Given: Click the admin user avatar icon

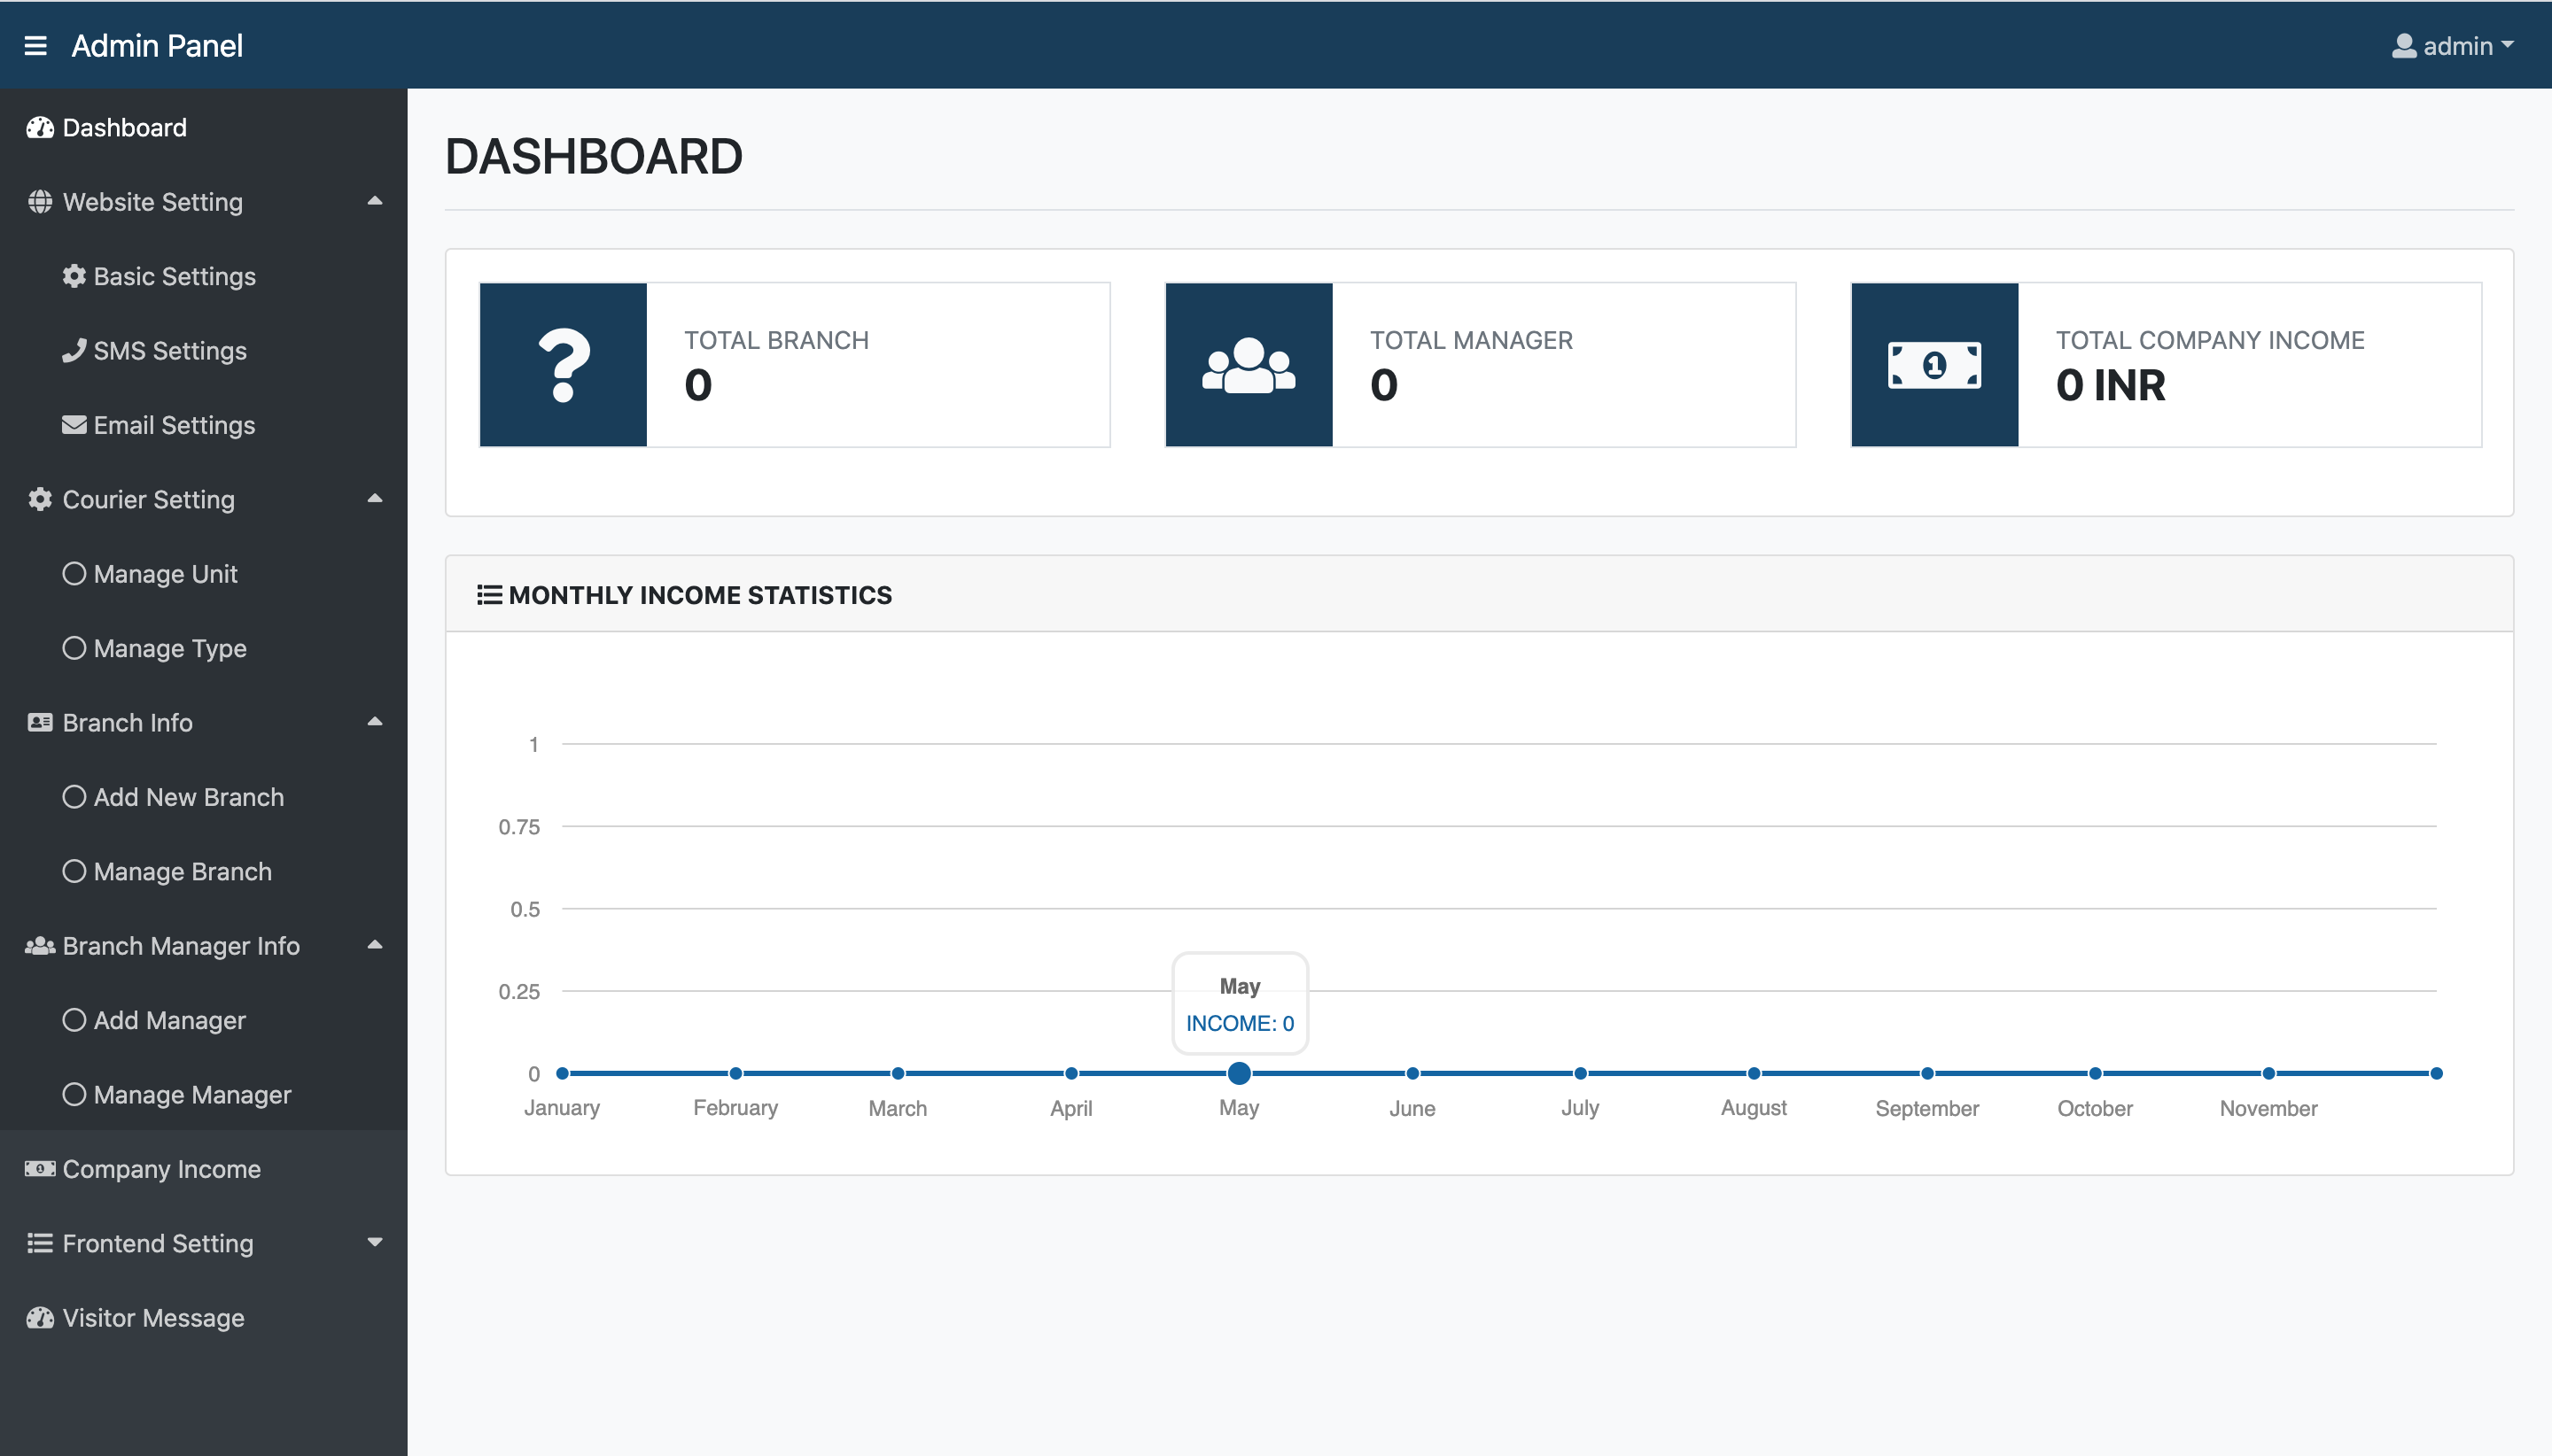Looking at the screenshot, I should click(x=2404, y=46).
